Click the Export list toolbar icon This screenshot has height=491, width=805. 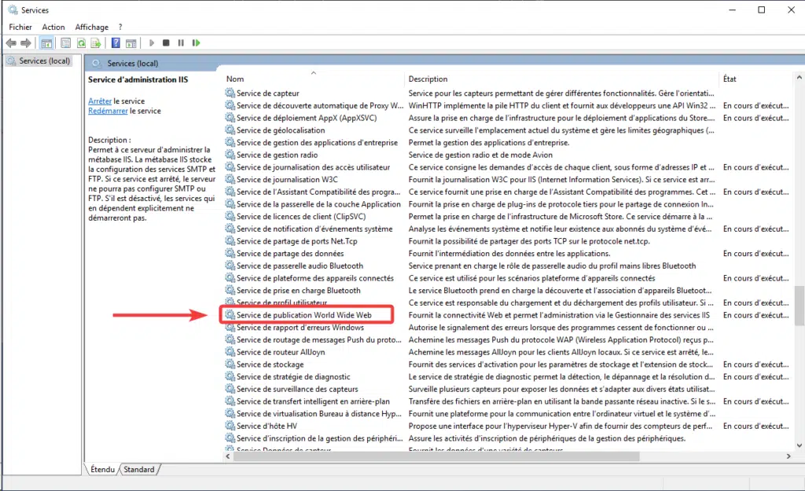point(95,43)
